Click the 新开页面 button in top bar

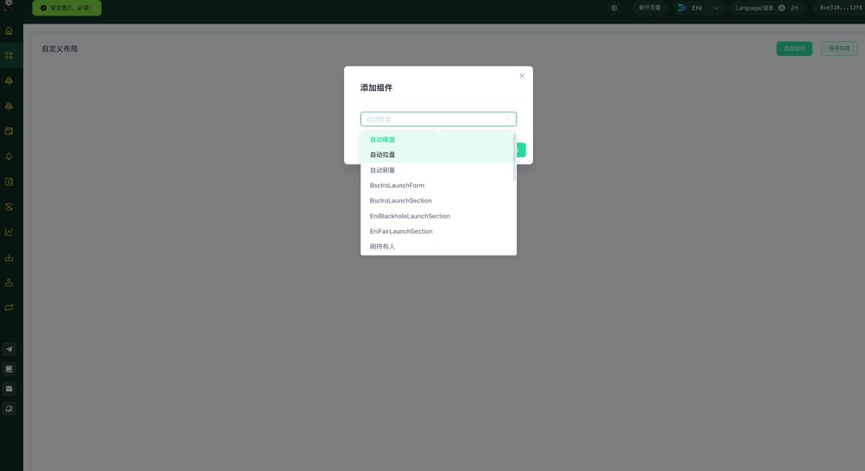point(650,8)
